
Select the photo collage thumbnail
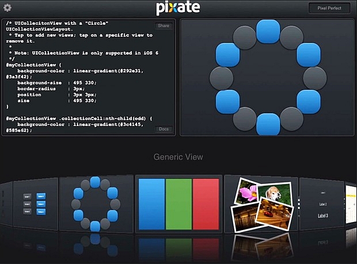coord(261,204)
